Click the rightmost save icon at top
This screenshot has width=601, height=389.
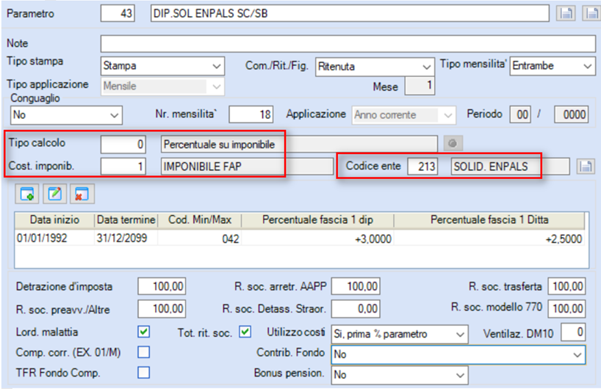pyautogui.click(x=591, y=13)
